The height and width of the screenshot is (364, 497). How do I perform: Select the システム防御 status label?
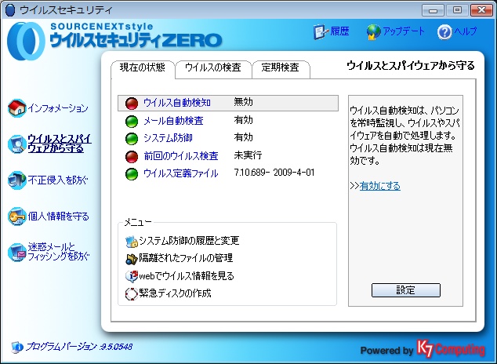(x=169, y=138)
